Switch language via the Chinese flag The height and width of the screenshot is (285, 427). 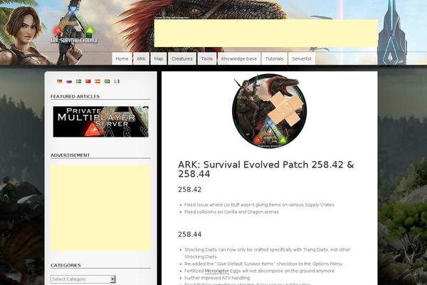(x=88, y=81)
